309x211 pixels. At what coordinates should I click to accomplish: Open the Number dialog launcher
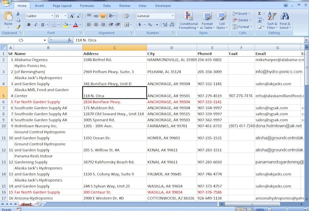click(173, 33)
